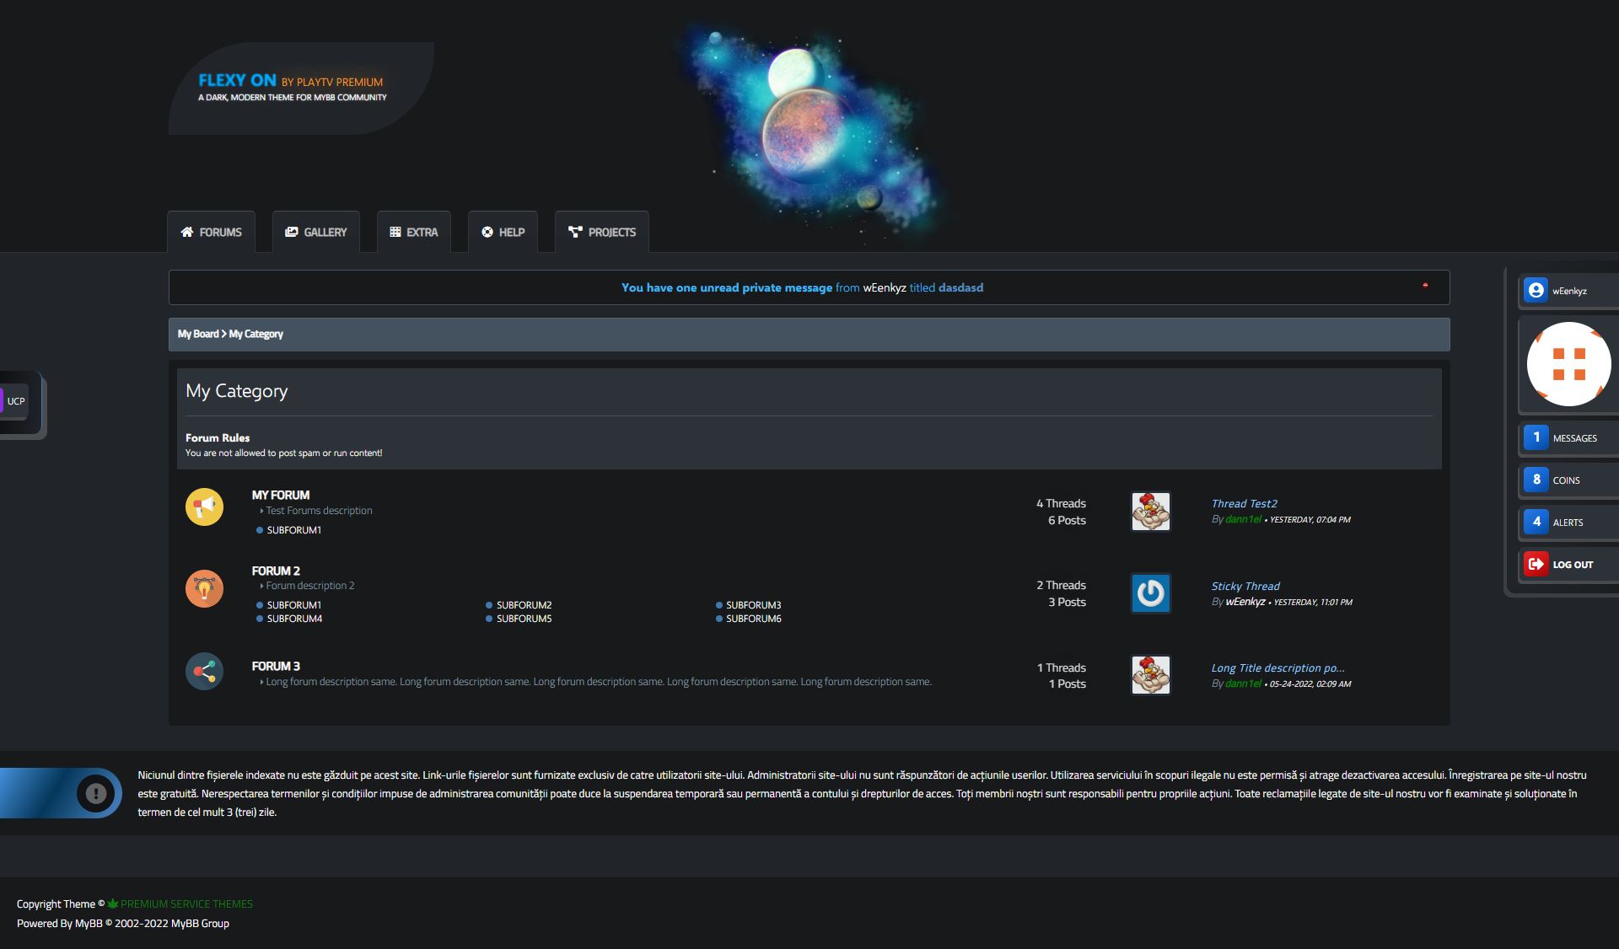Open Messages from the sidebar icon

[x=1536, y=437]
